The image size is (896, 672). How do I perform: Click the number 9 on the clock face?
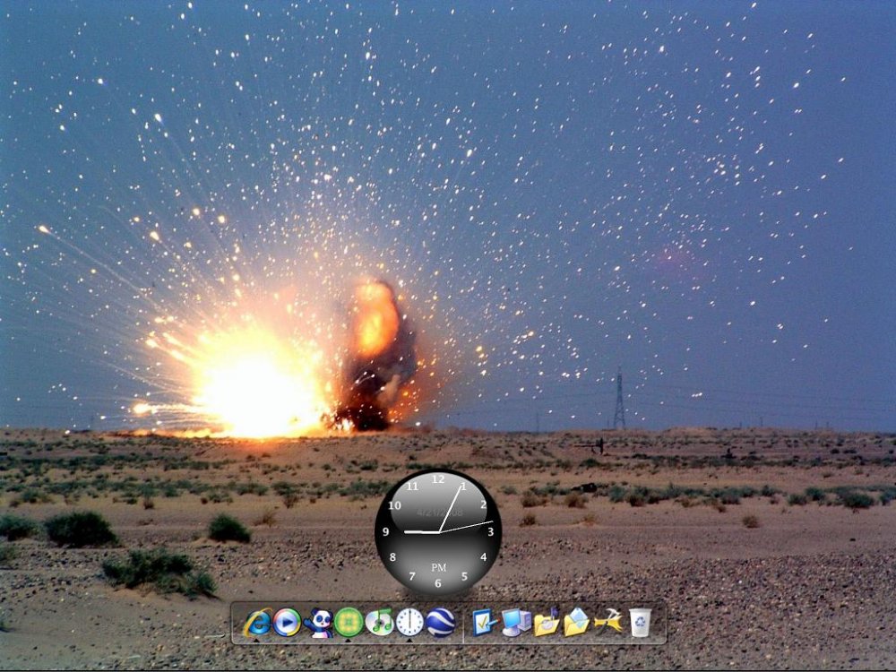point(386,532)
